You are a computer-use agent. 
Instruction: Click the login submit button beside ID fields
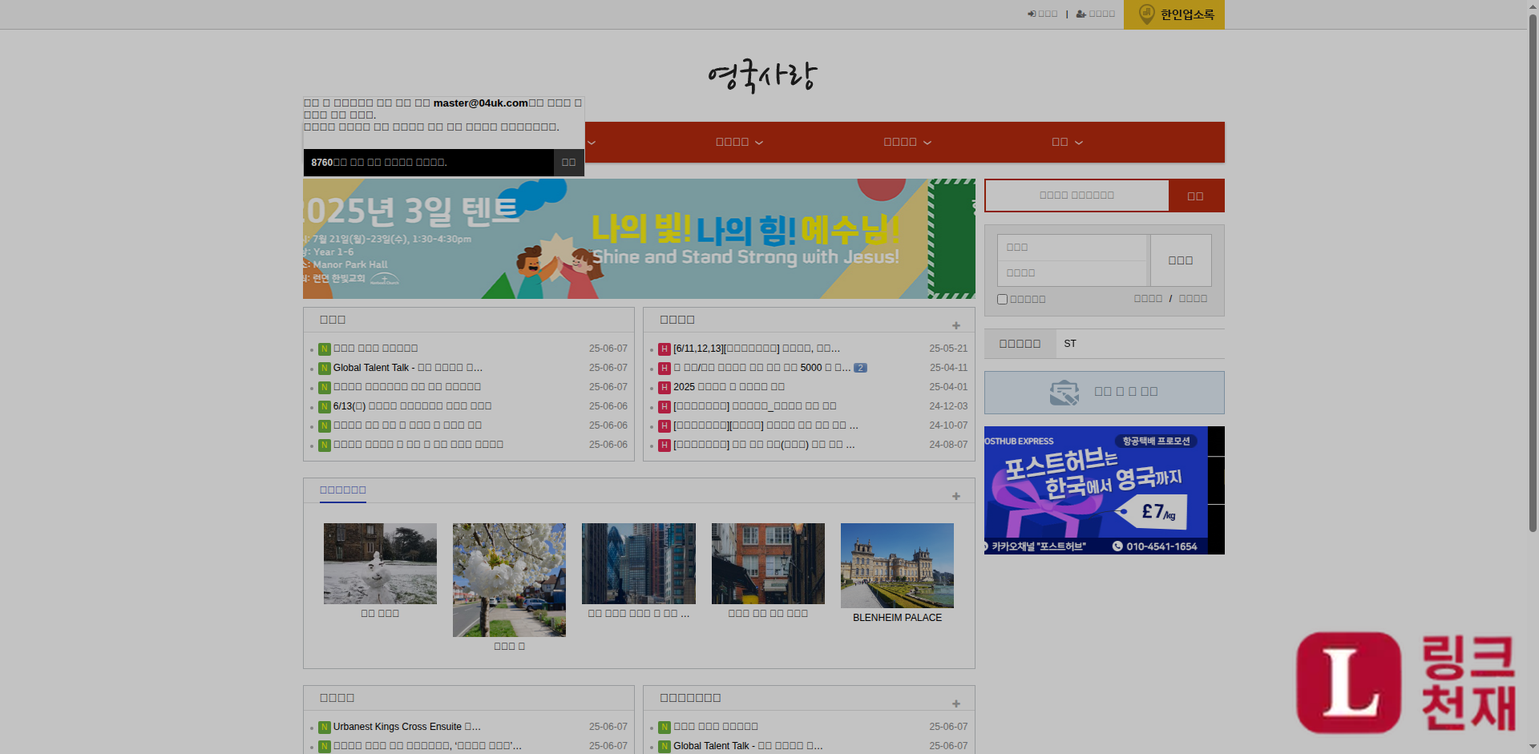tap(1181, 260)
